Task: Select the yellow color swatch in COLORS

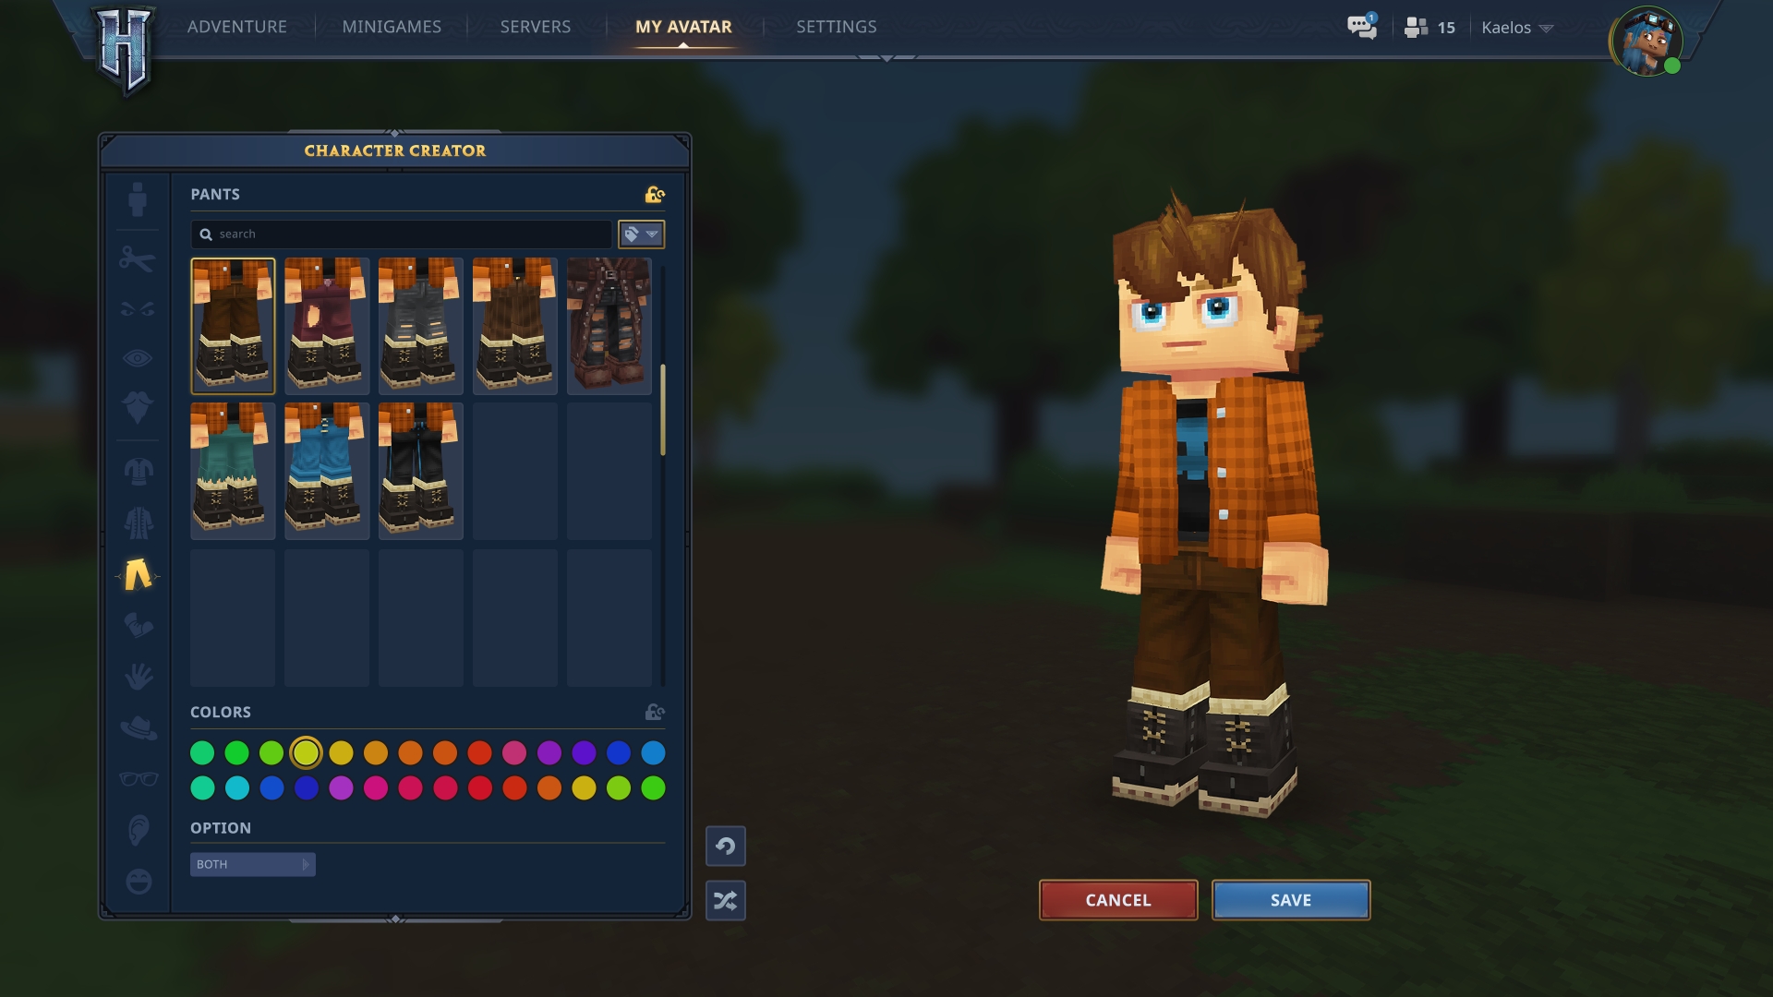Action: 305,752
